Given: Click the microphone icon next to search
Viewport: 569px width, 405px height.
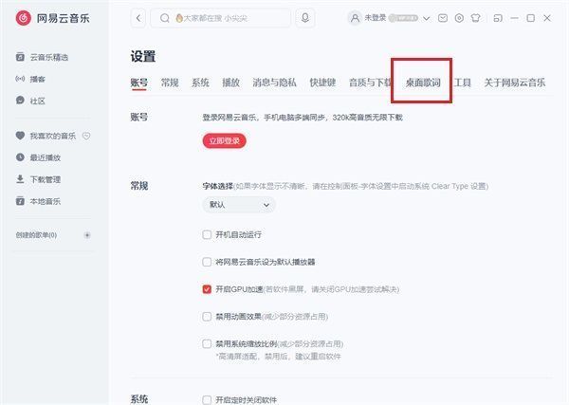Looking at the screenshot, I should click(x=305, y=18).
